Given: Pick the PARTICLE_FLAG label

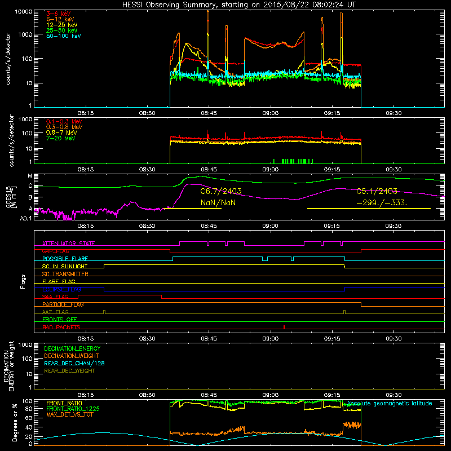Looking at the screenshot, I should [x=63, y=304].
